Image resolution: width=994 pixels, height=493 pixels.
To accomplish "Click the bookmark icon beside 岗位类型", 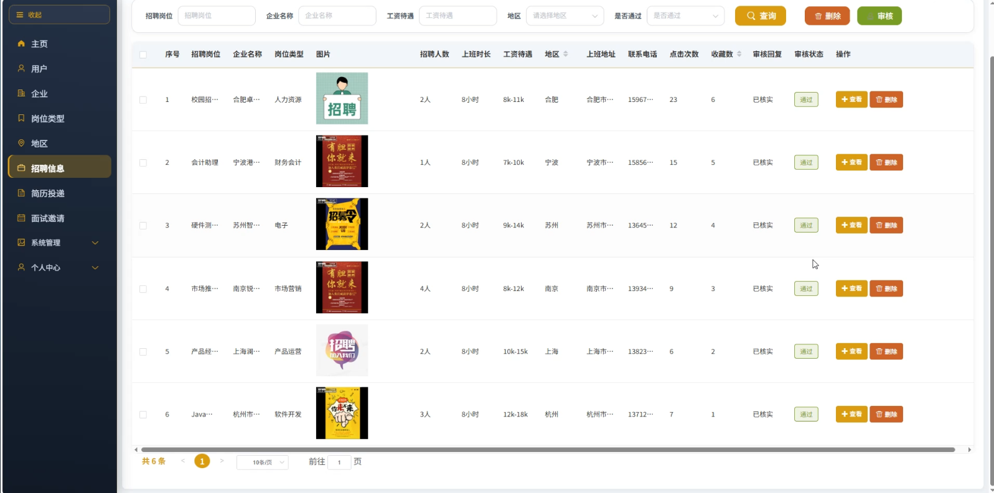I will (21, 118).
